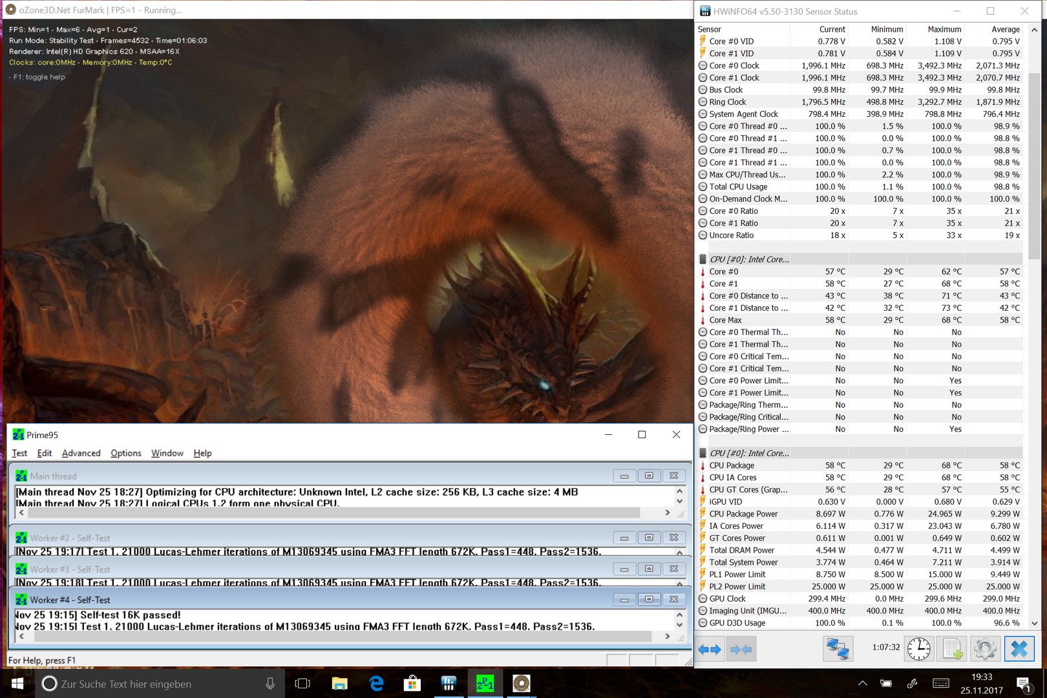Image resolution: width=1047 pixels, height=698 pixels.
Task: Close Prime95 Main thread child window
Action: [x=673, y=476]
